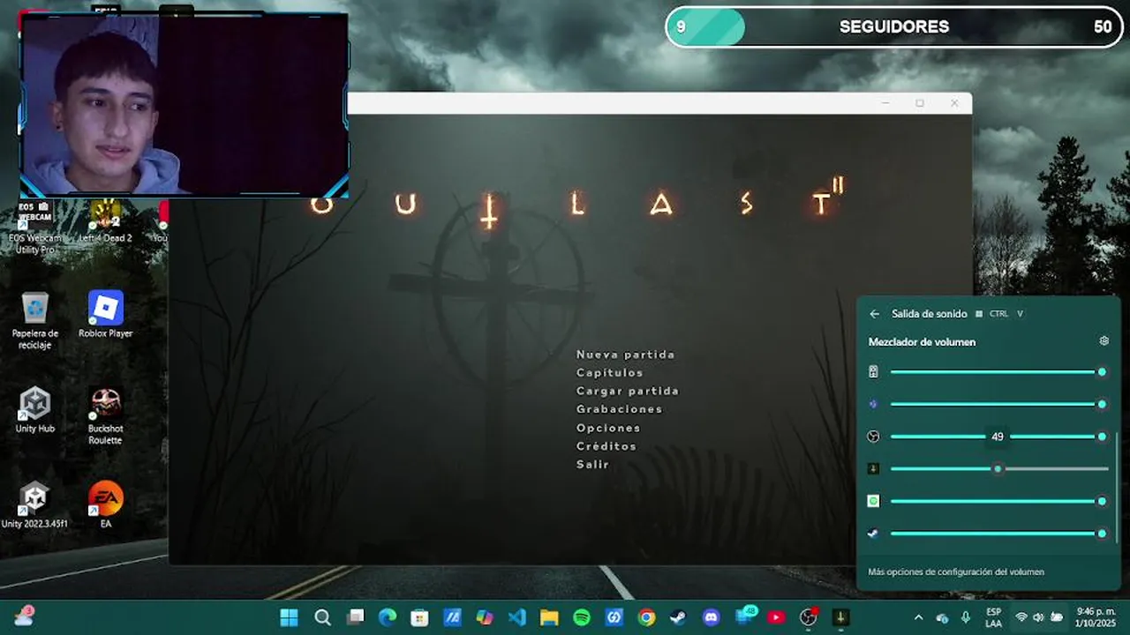Open volume mixer settings gear
This screenshot has height=635, width=1130.
pyautogui.click(x=1104, y=341)
